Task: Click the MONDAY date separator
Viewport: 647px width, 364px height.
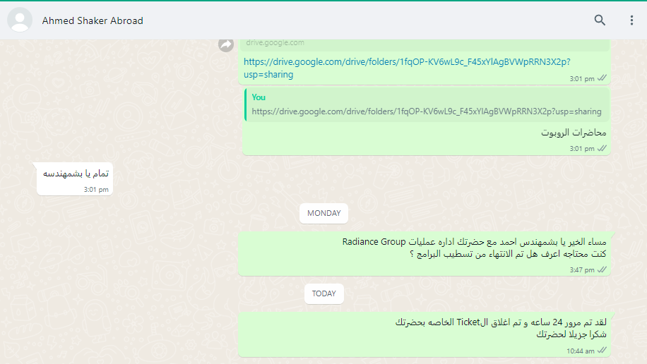Action: point(324,213)
